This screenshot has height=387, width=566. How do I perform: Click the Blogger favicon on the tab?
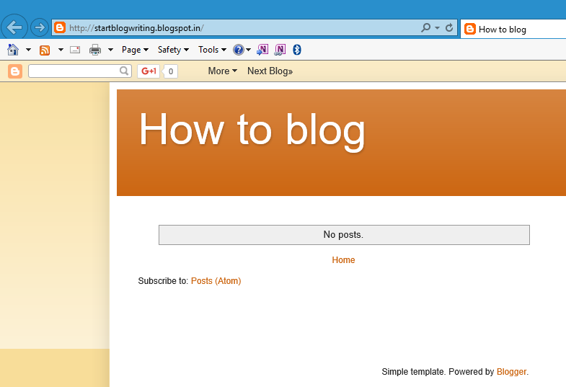tap(469, 29)
